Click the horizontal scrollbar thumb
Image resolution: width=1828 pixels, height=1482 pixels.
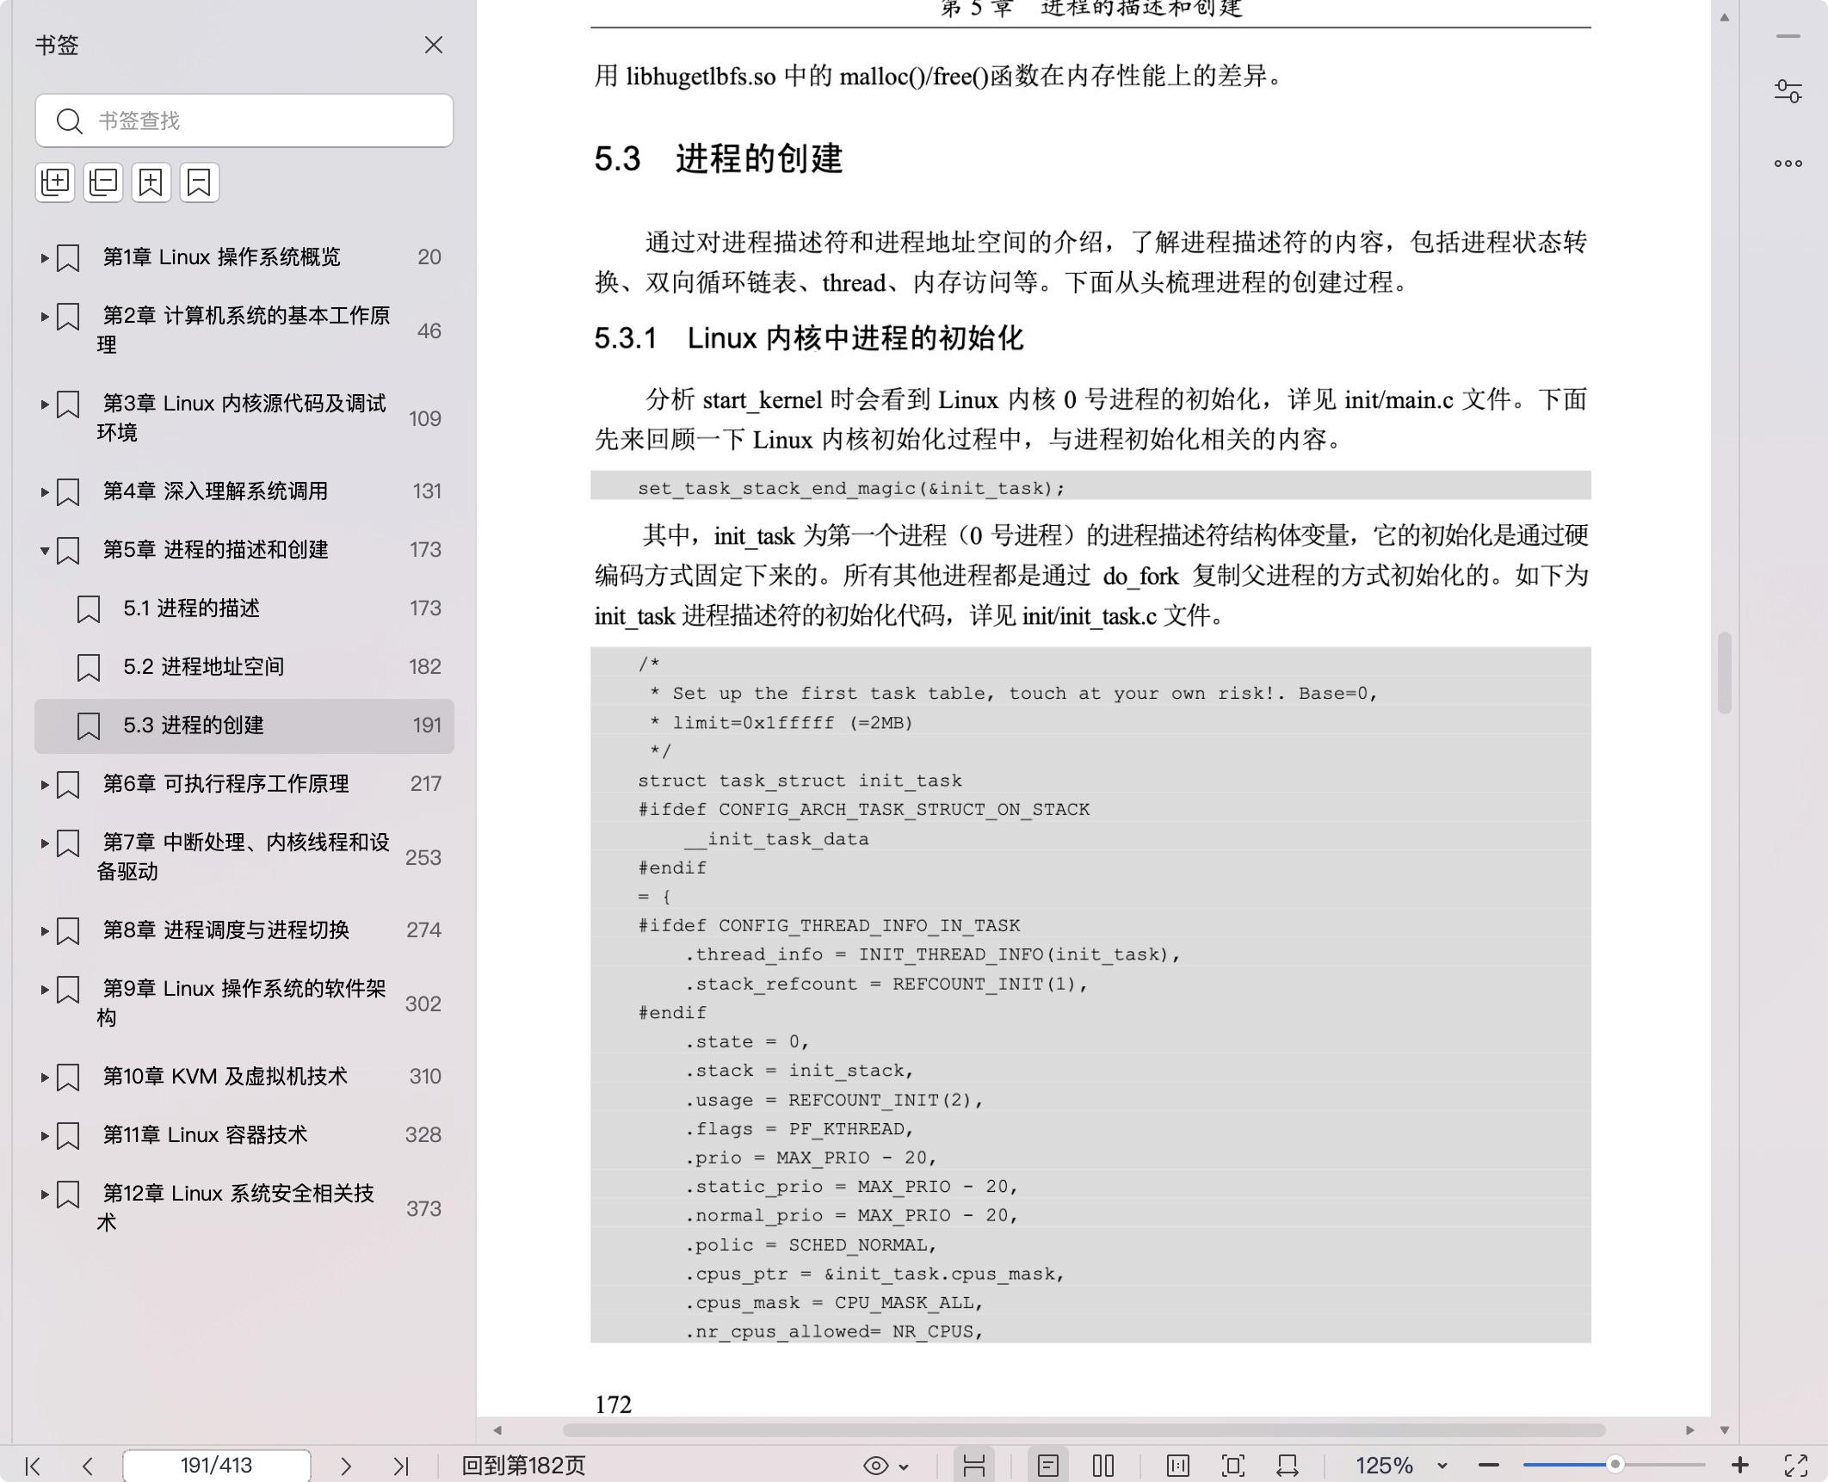click(x=1084, y=1430)
